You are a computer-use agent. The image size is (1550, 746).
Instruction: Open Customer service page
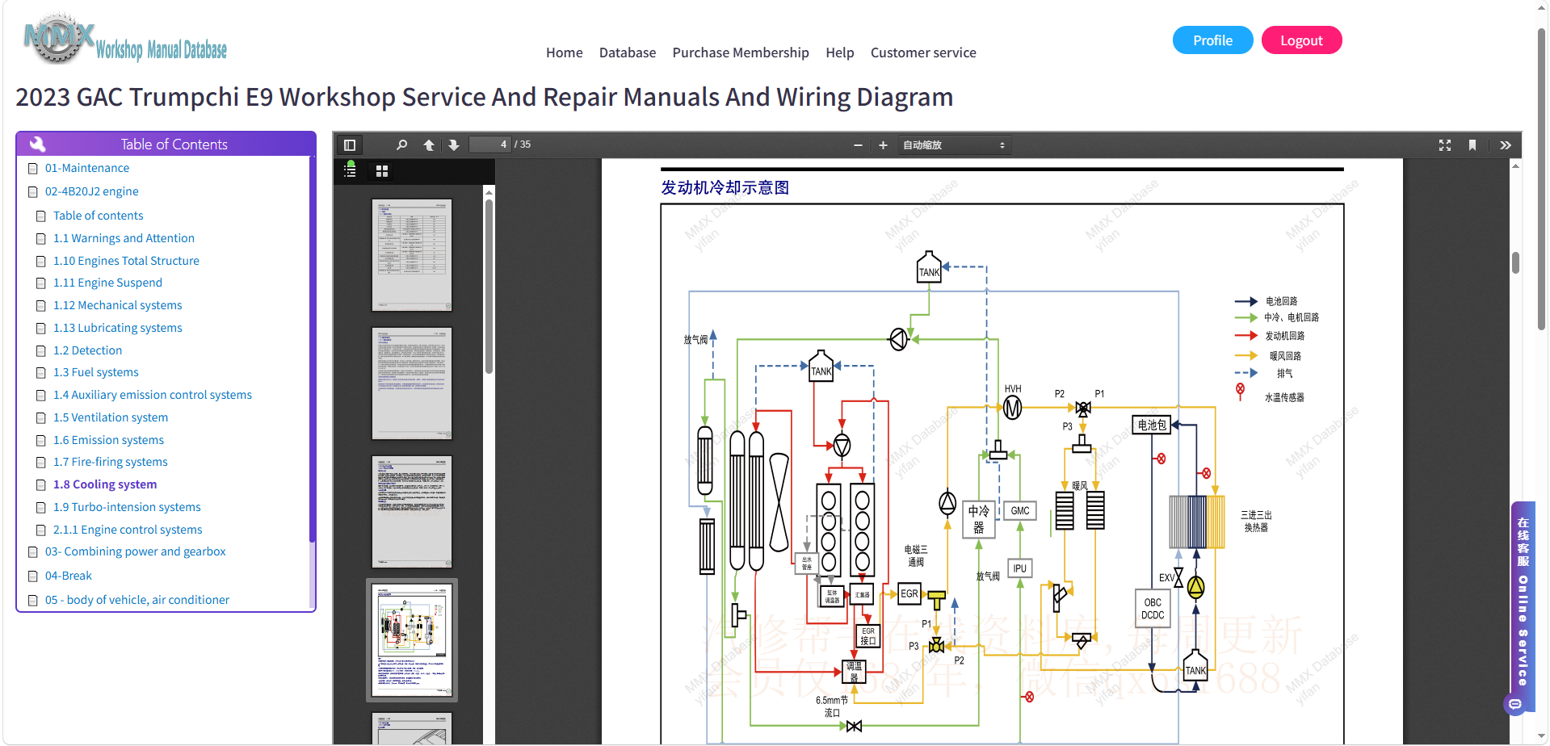[x=923, y=52]
